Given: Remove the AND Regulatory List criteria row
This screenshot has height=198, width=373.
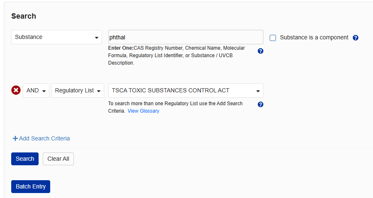Looking at the screenshot, I should 16,90.
